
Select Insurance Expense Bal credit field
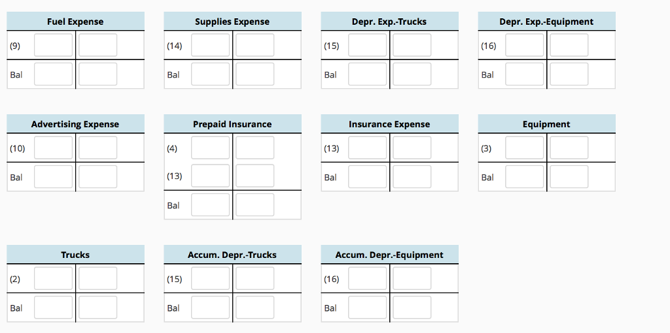(412, 176)
